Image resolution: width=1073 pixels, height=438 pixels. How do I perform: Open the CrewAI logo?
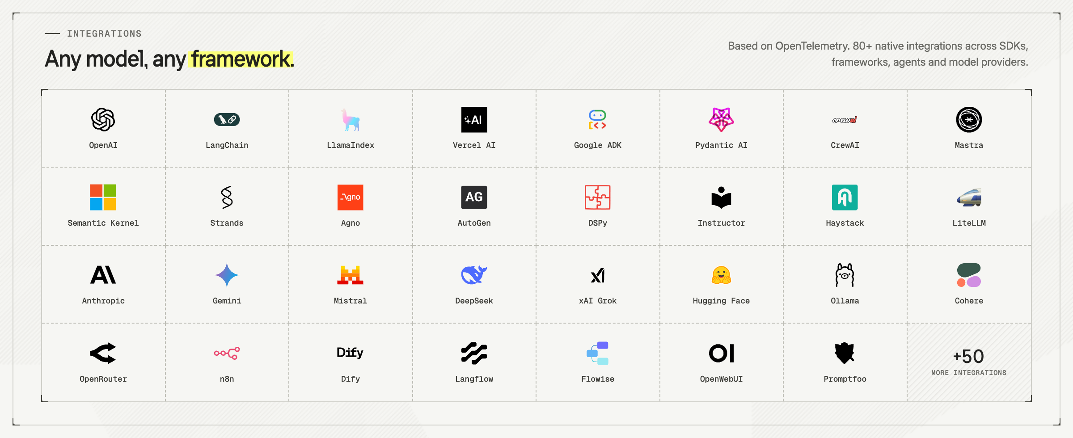[x=845, y=120]
